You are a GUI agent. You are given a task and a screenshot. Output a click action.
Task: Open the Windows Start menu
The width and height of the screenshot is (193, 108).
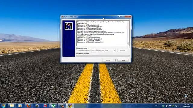[3, 106]
